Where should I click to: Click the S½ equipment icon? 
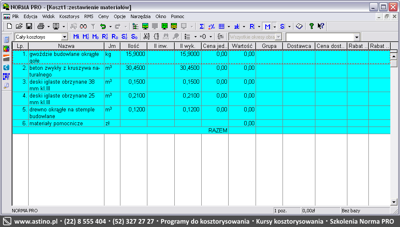click(124, 37)
